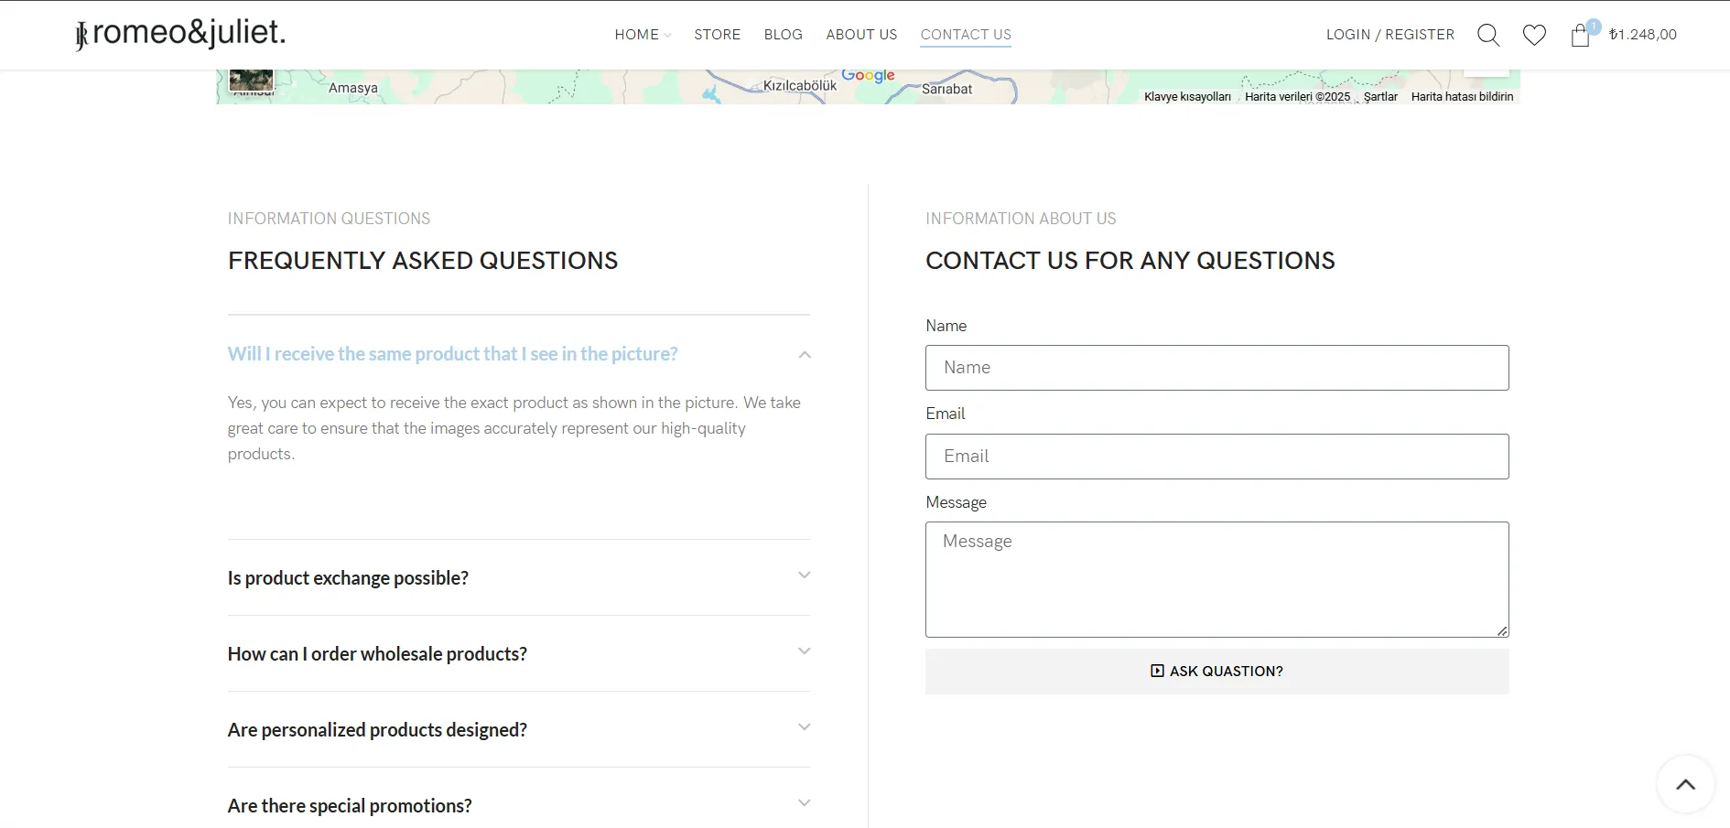Click the LOGIN / REGISTER link
This screenshot has height=828, width=1730.
click(1389, 35)
